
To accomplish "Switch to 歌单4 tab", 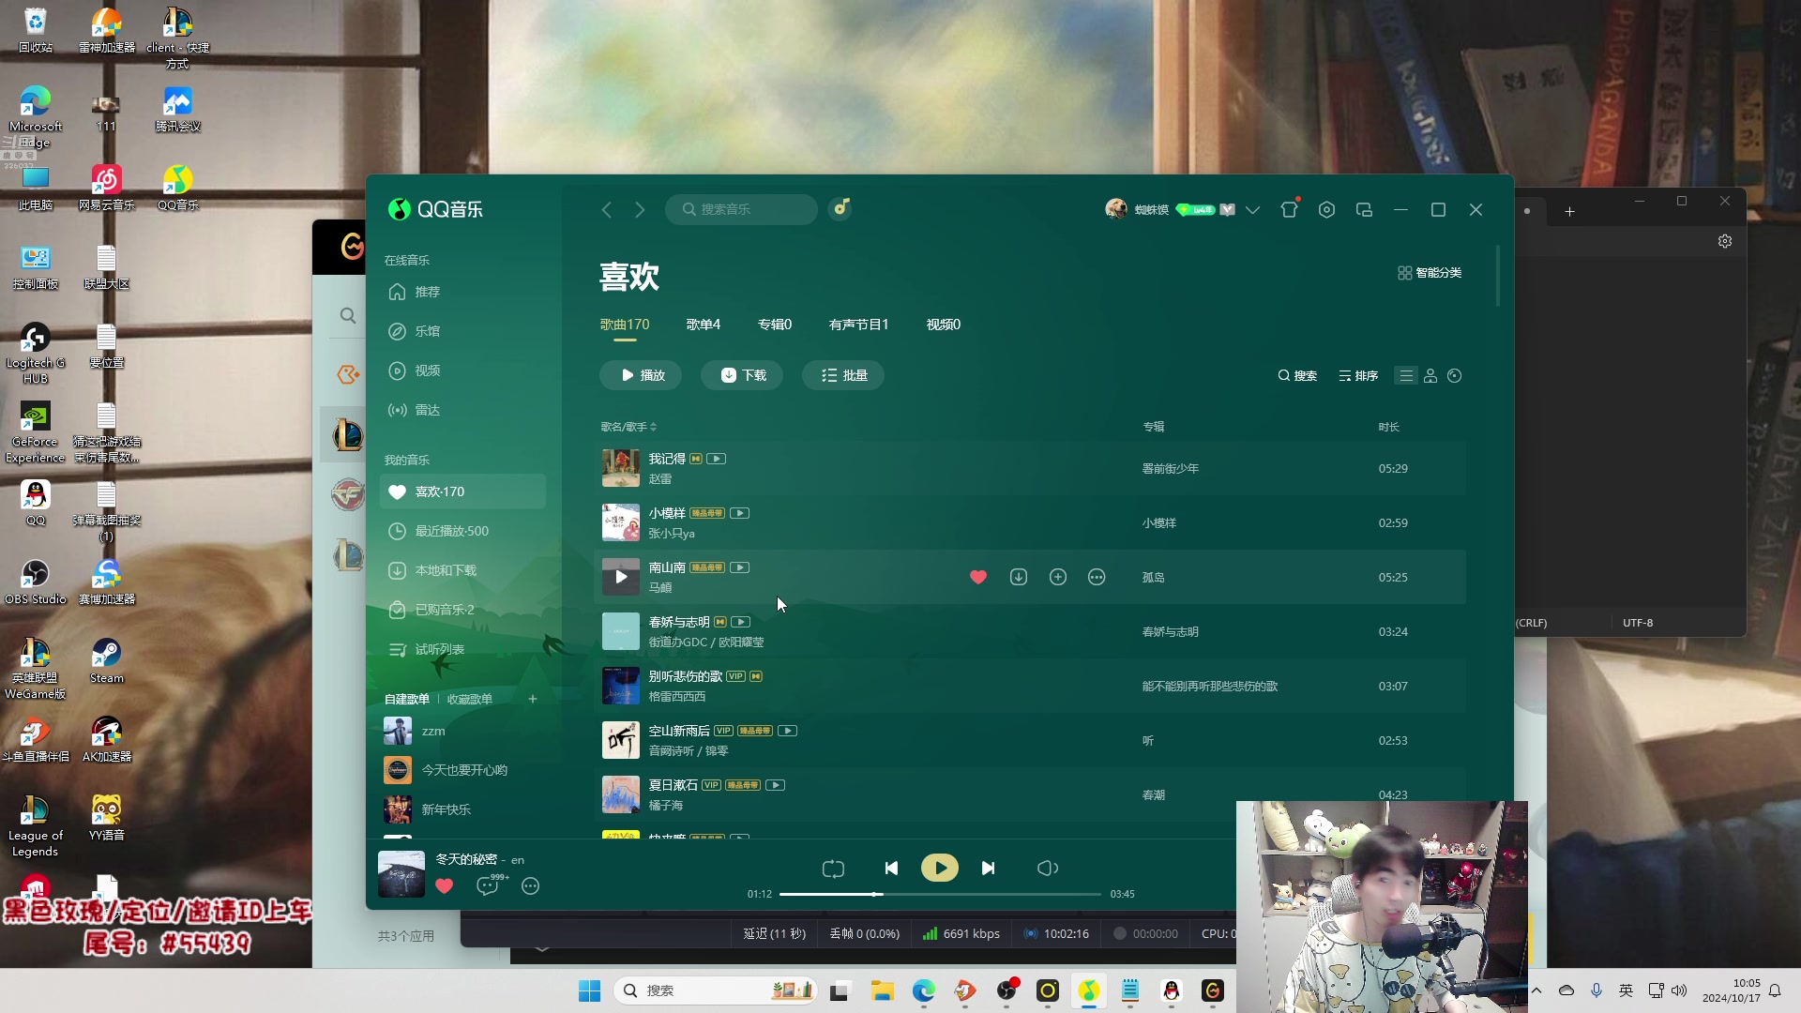I will 703,325.
